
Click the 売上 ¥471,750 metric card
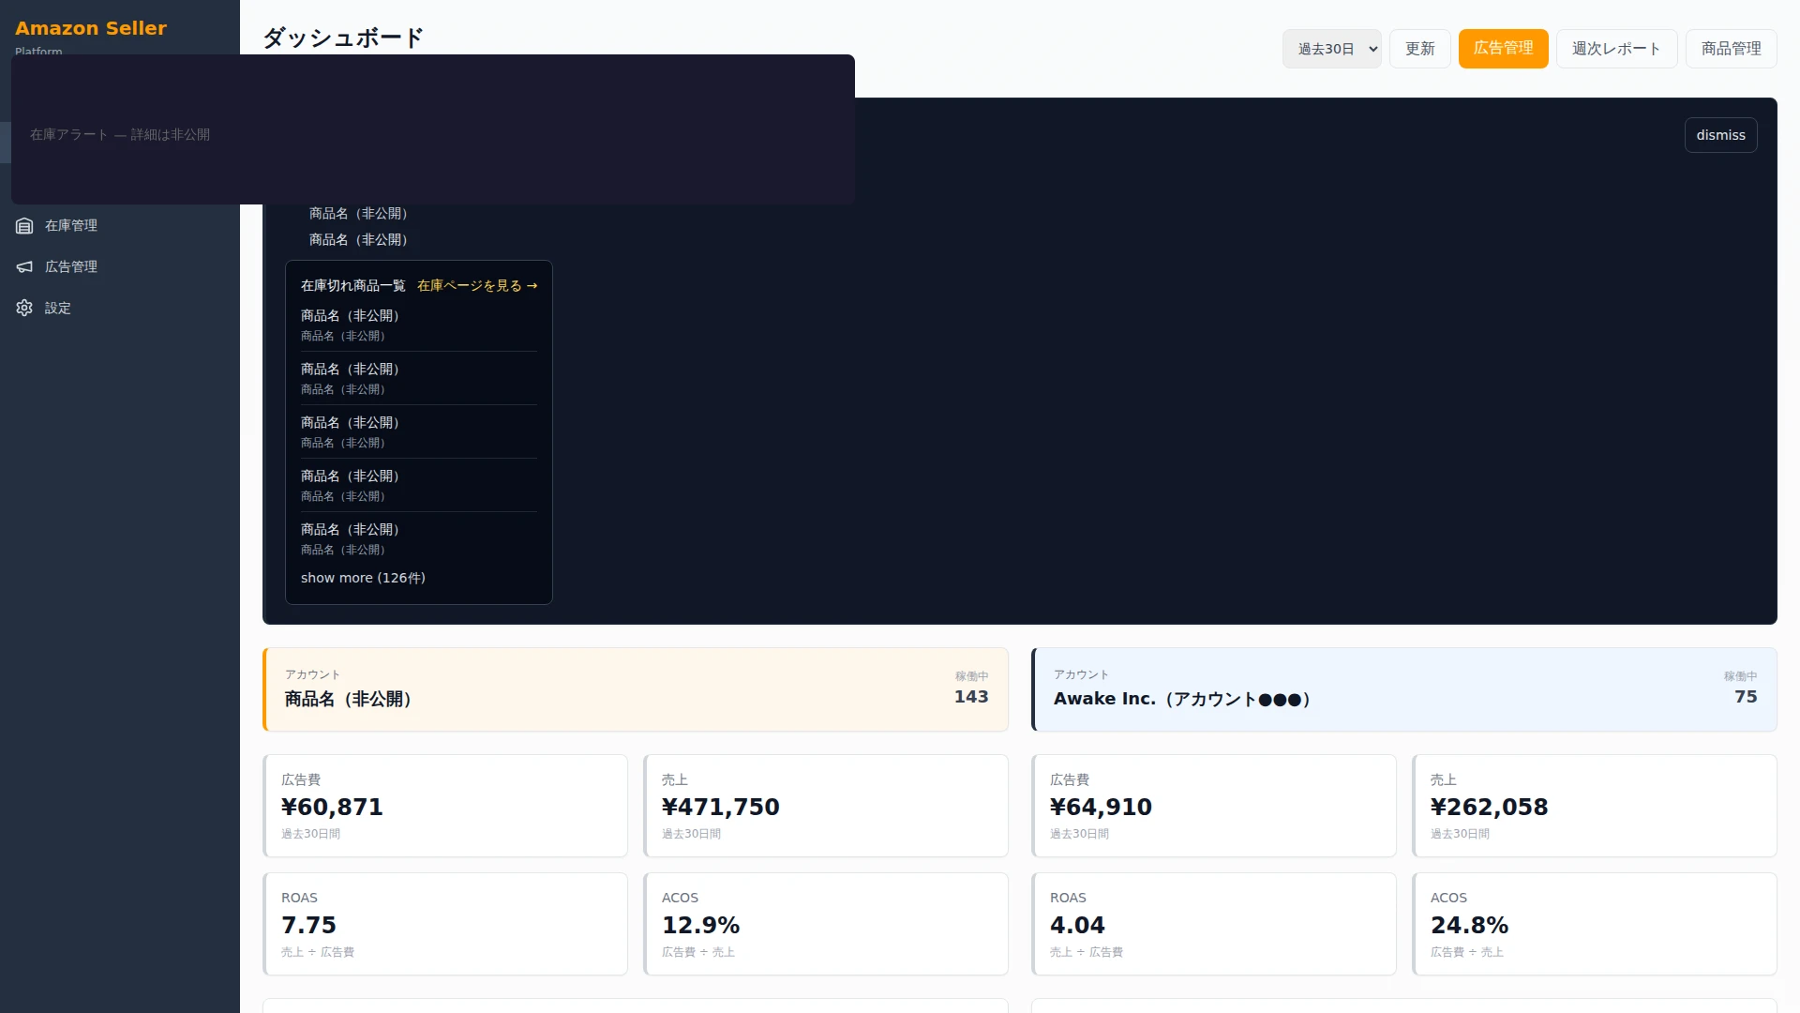click(826, 806)
